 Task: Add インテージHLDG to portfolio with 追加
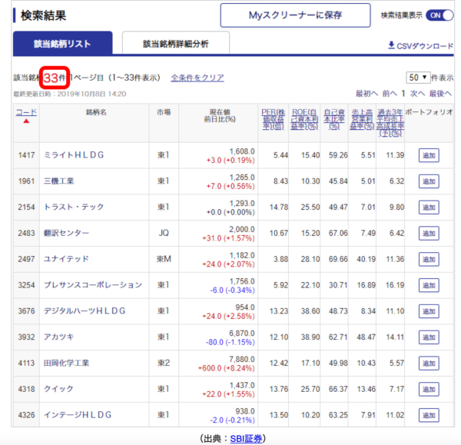coord(428,415)
